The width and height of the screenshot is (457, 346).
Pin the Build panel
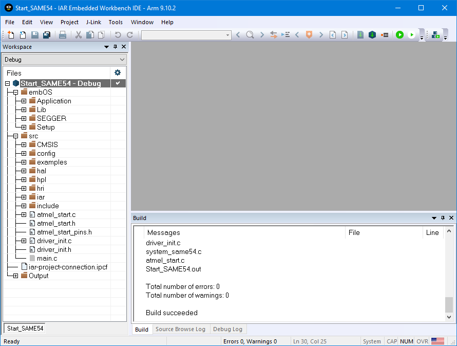click(x=443, y=218)
